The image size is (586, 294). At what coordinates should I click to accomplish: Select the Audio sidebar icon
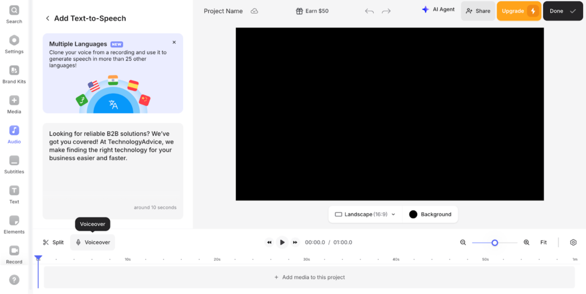14,135
